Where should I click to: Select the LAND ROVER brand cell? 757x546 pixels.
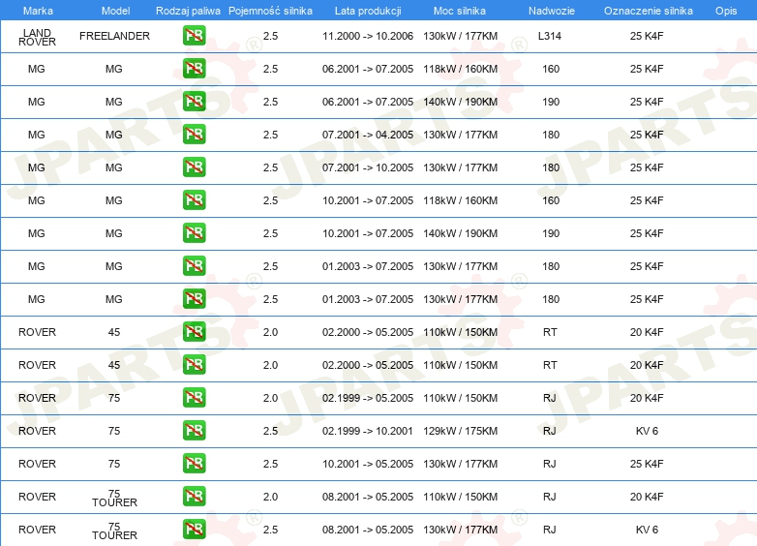tap(37, 37)
